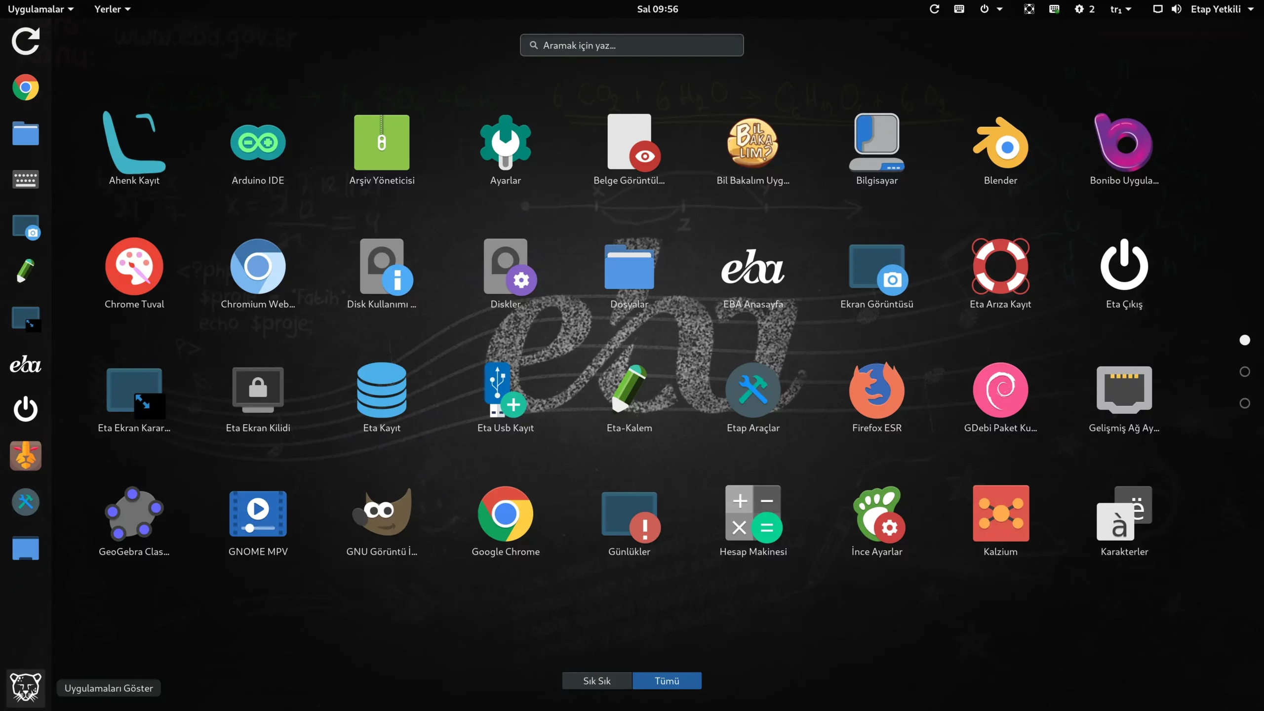Switch to the Sık Sık tab
This screenshot has height=711, width=1264.
click(x=596, y=681)
